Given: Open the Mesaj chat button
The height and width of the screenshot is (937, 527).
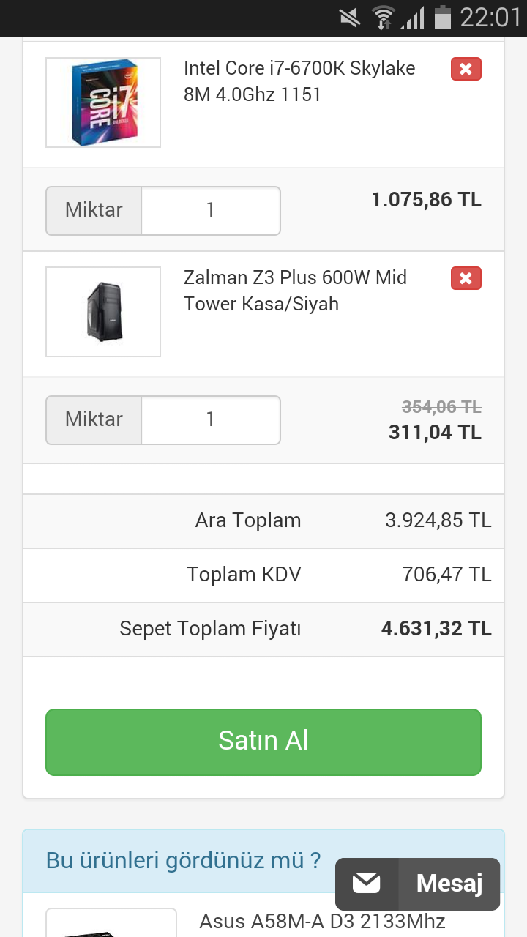Looking at the screenshot, I should coord(449,884).
